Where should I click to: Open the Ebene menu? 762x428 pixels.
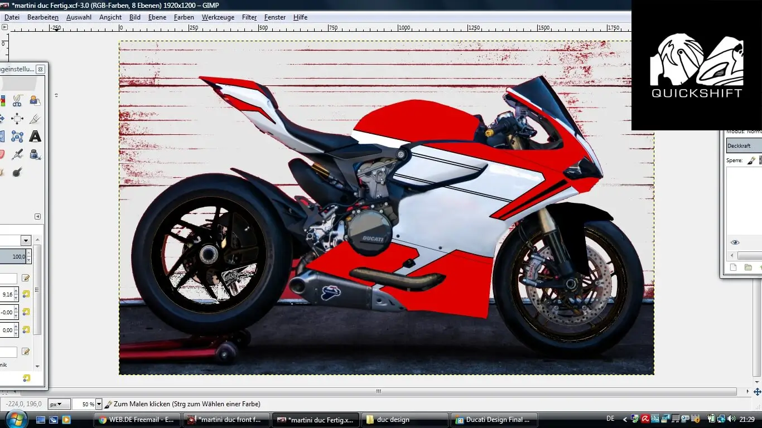(157, 17)
